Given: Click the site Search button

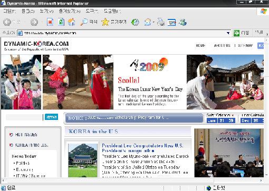Looking at the screenshot, I should click(51, 117).
